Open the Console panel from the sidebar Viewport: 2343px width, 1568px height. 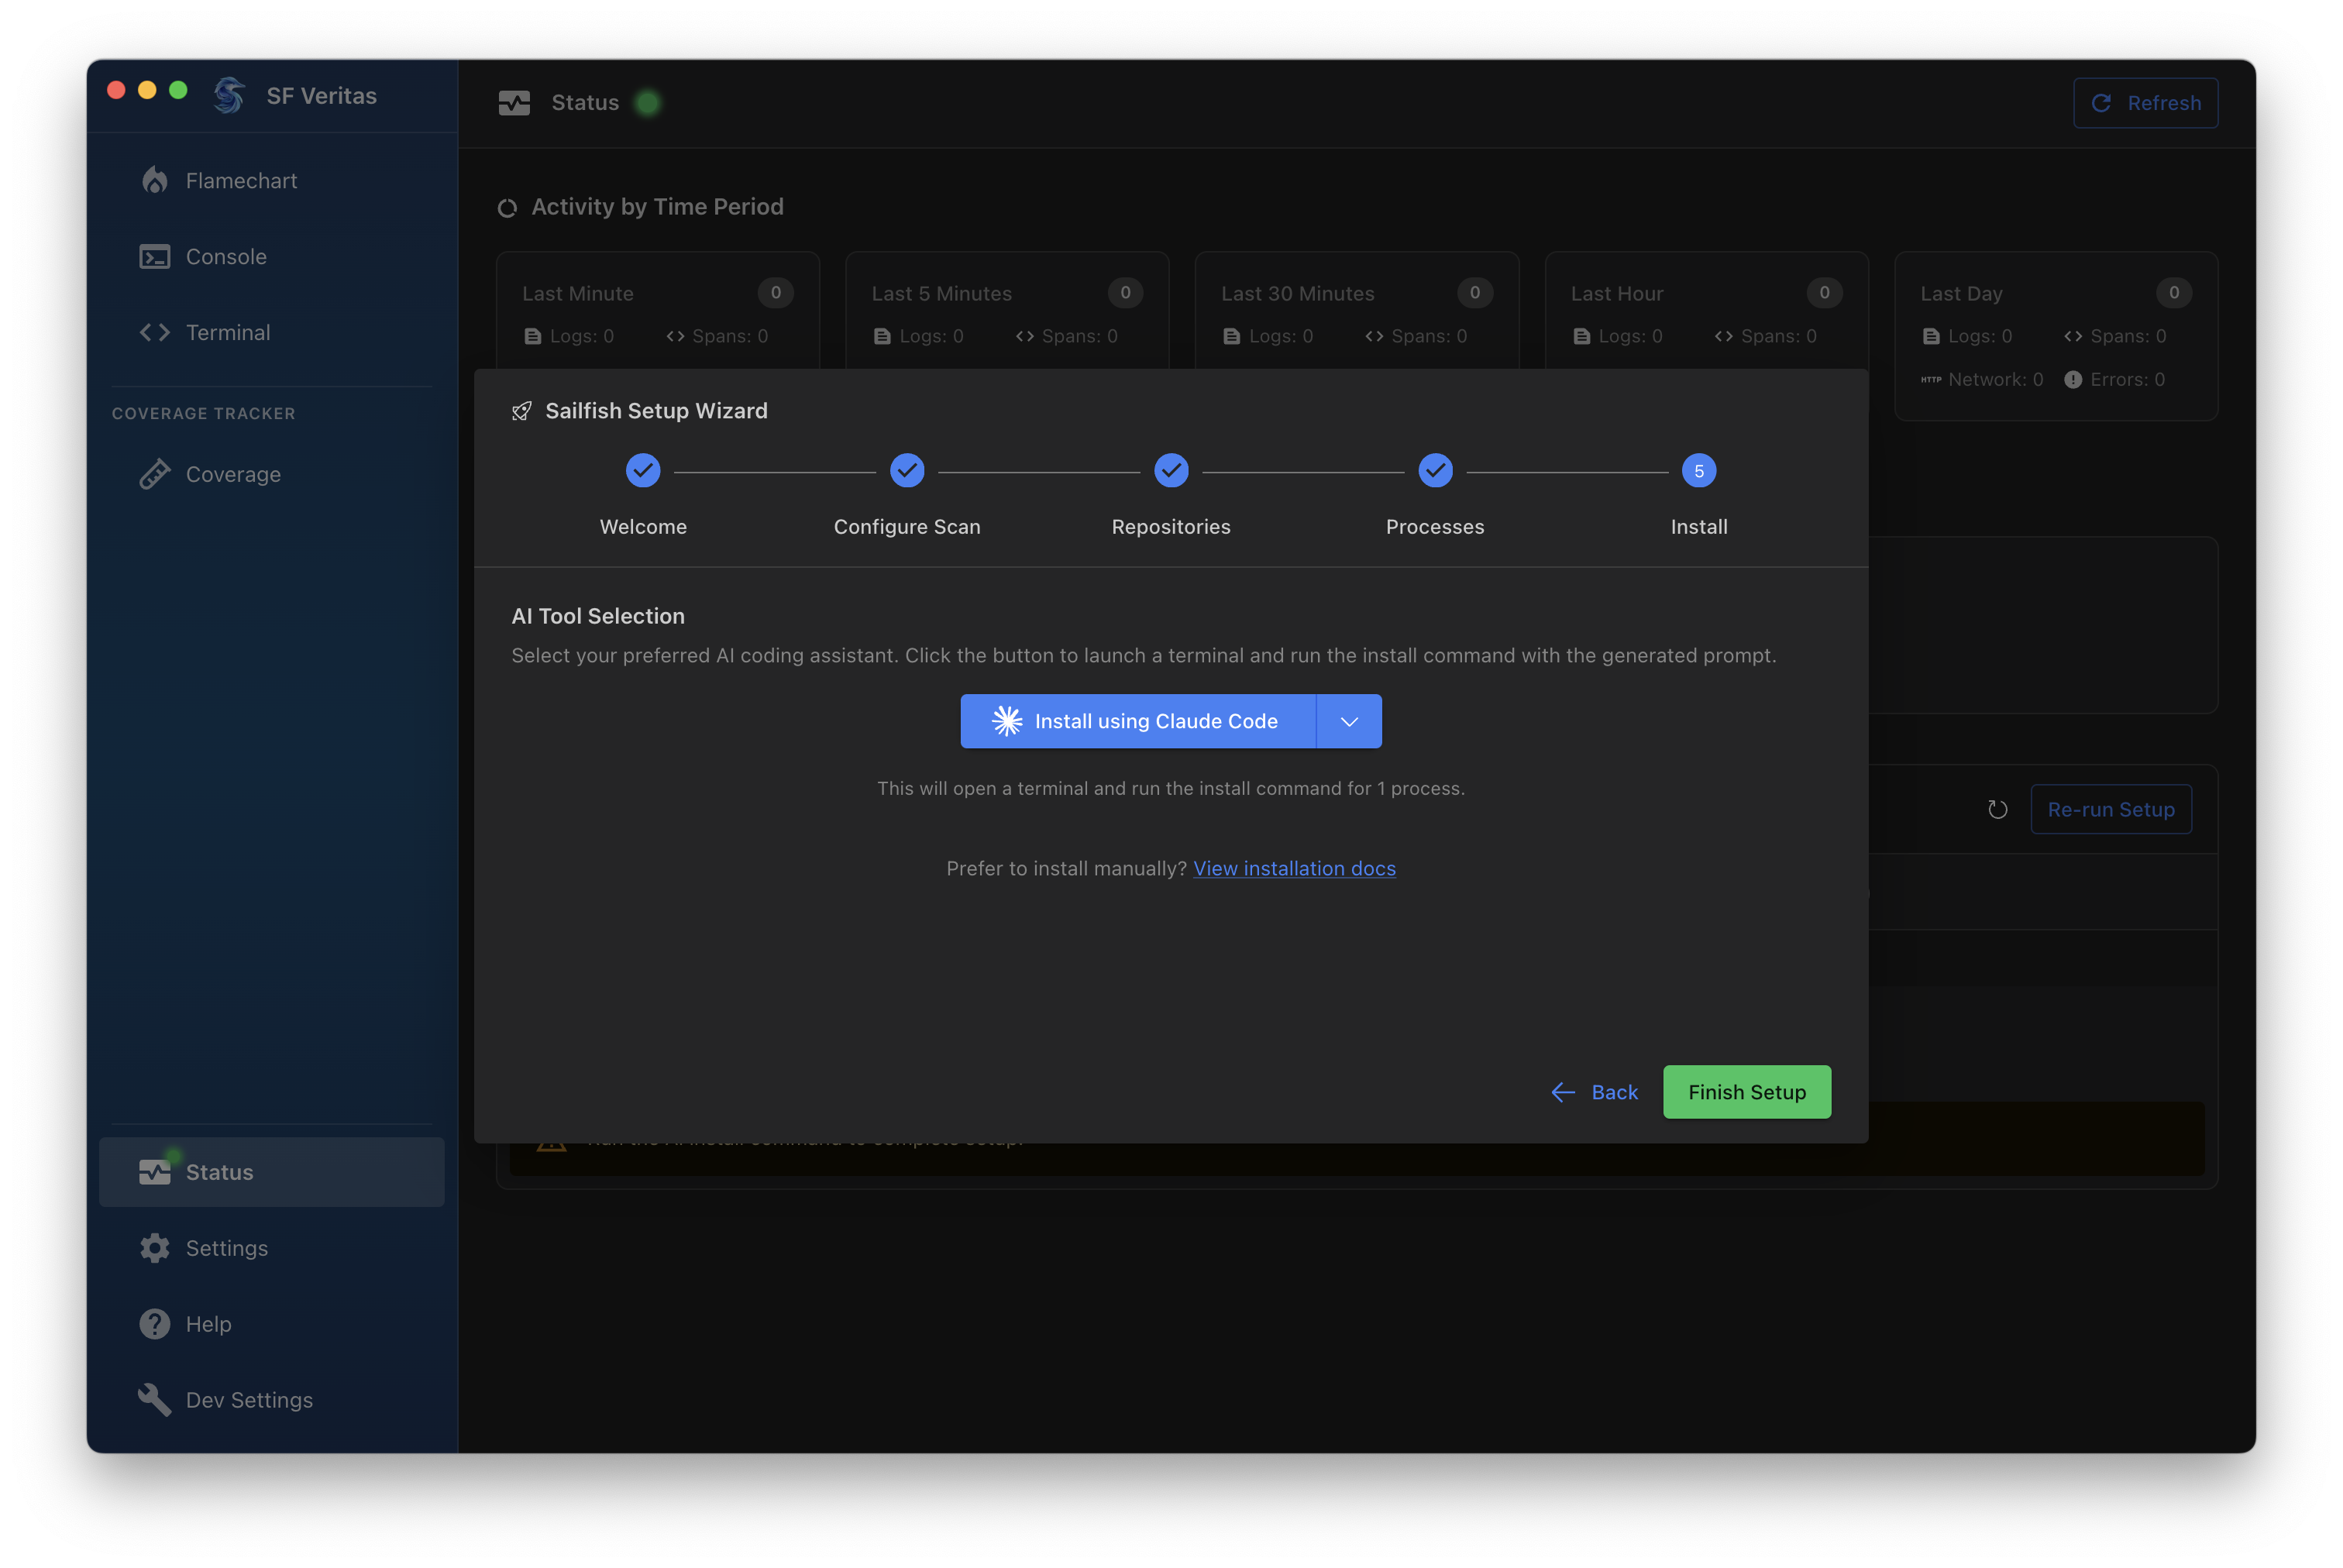point(226,256)
